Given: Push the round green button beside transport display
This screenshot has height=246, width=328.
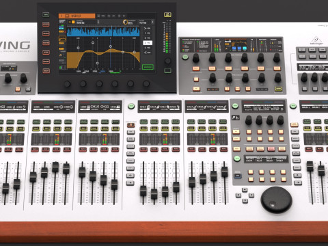Looking at the screenshot, I should (237, 158).
